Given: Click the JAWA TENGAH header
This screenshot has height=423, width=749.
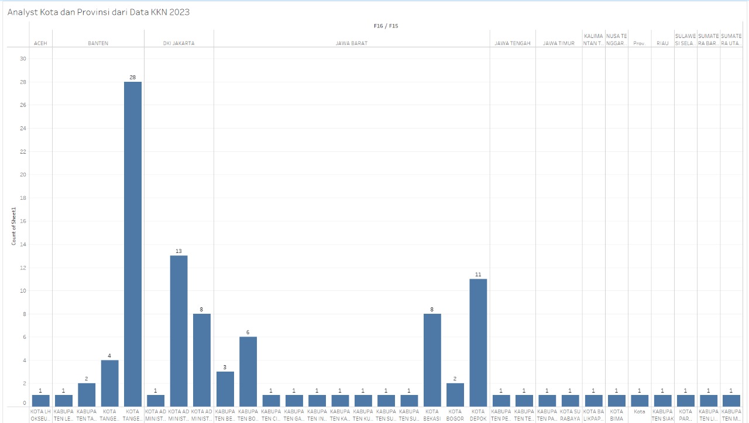Looking at the screenshot, I should (x=513, y=43).
